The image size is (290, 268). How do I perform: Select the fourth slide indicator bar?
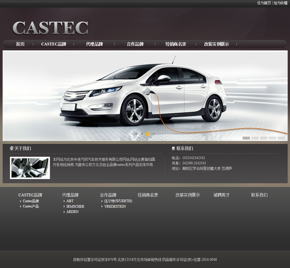point(272,138)
